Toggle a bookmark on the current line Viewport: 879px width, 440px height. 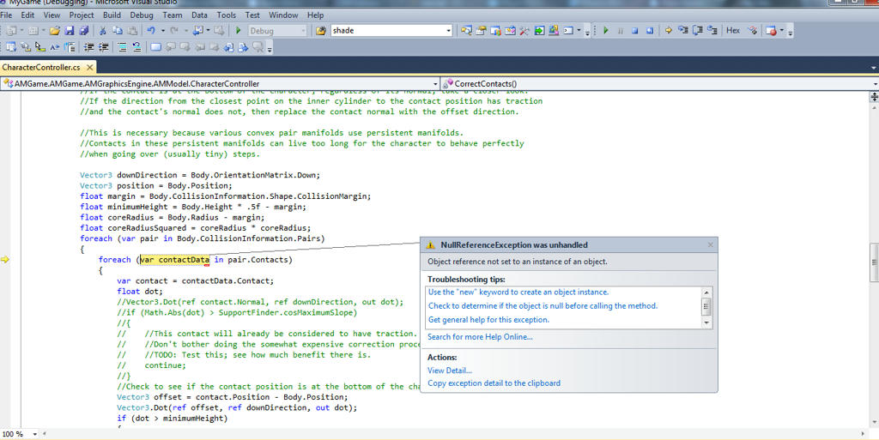pyautogui.click(x=156, y=47)
